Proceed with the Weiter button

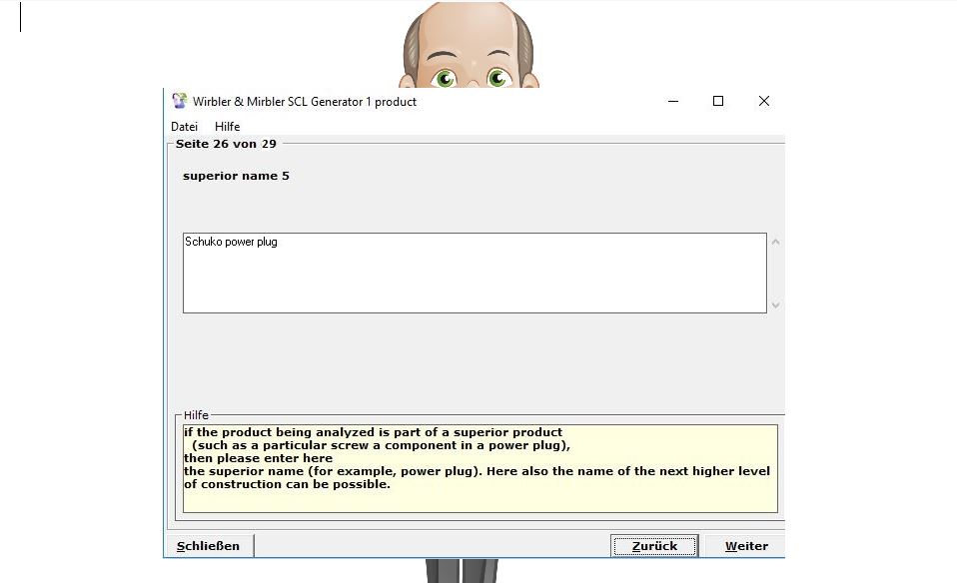pos(745,546)
